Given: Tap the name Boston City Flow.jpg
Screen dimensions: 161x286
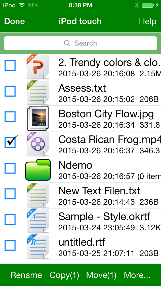Looking at the screenshot, I should 106,114.
